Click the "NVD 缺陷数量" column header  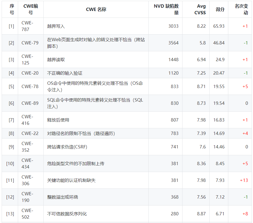pyautogui.click(x=165, y=9)
